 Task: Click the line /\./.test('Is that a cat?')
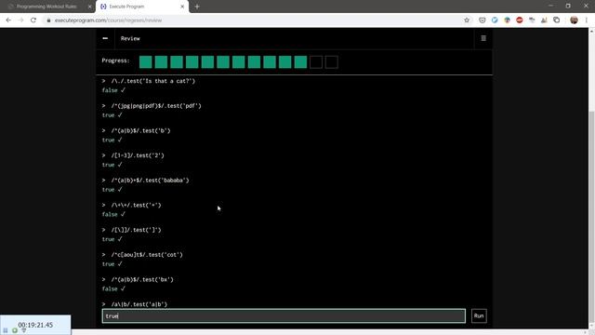tap(152, 81)
